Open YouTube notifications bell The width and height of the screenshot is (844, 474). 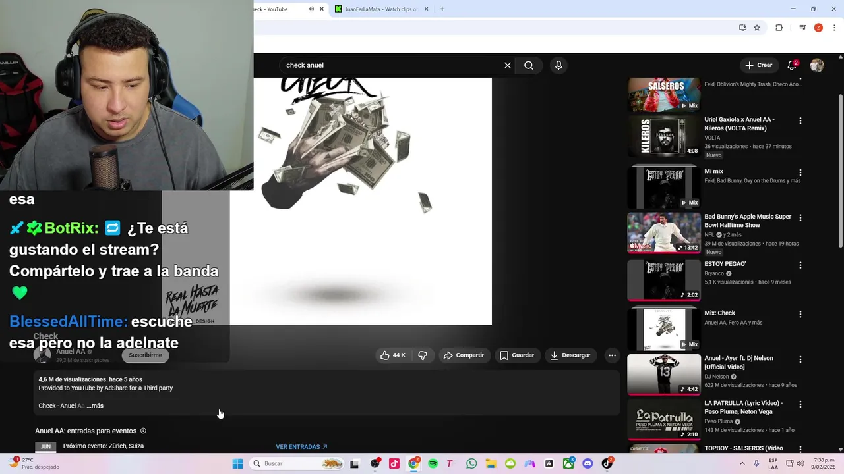pyautogui.click(x=792, y=65)
